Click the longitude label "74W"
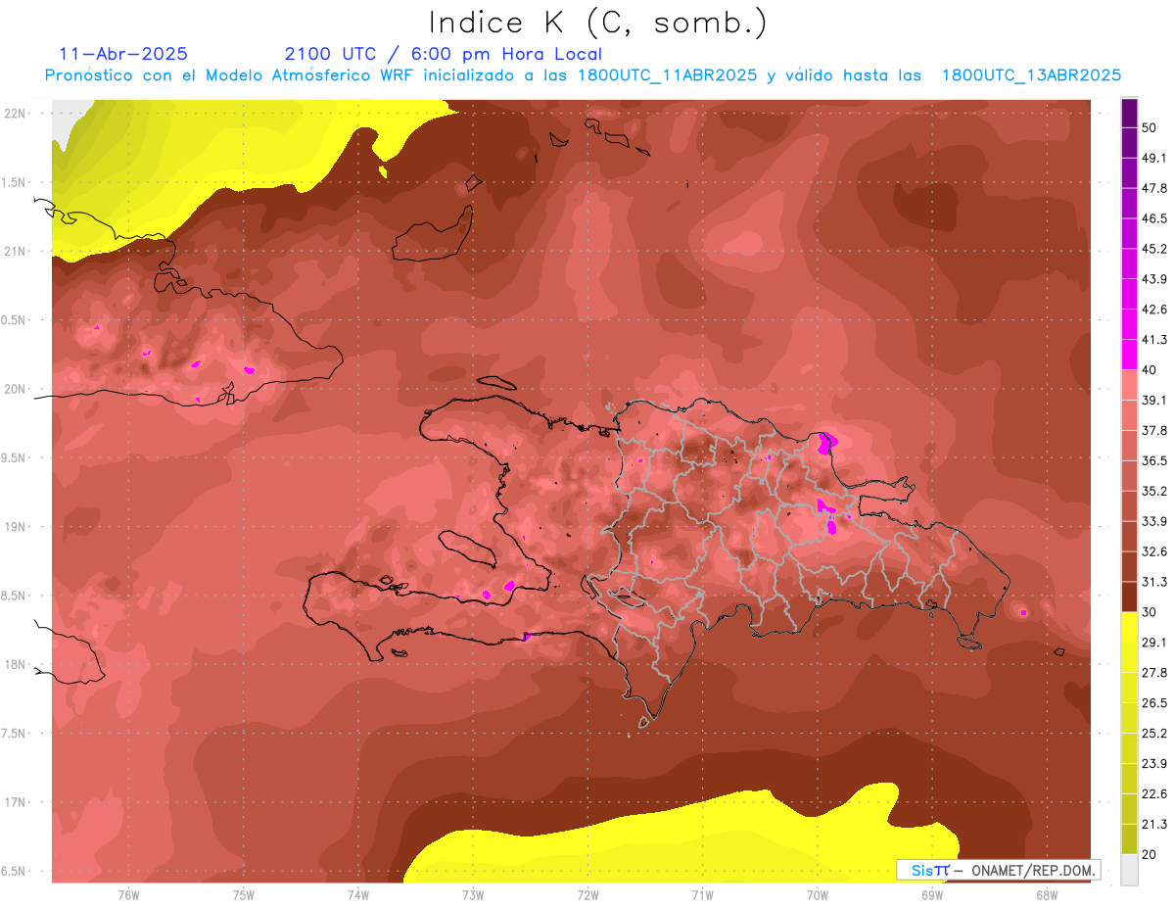Image resolution: width=1175 pixels, height=908 pixels. [358, 895]
